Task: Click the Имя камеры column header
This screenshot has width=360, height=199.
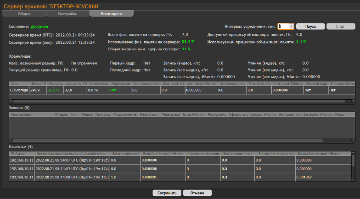Action: coord(22,114)
